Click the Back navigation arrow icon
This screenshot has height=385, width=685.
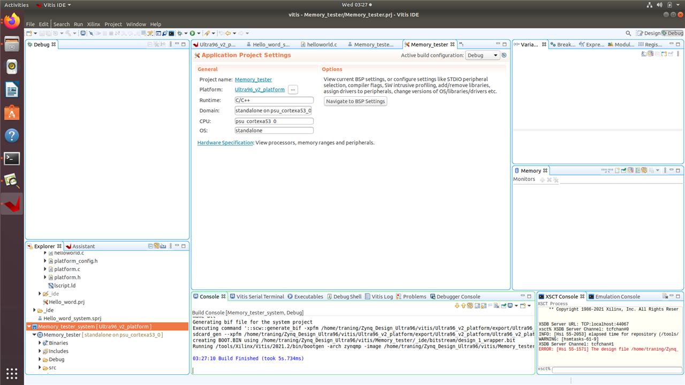(228, 33)
